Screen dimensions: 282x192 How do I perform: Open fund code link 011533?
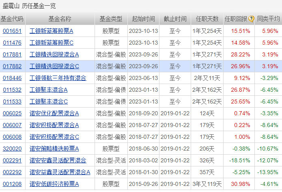pyautogui.click(x=12, y=101)
